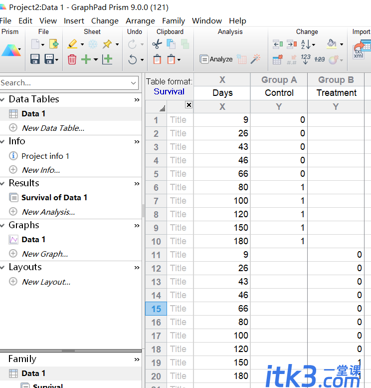Save the project with floppy disk icon

[x=35, y=59]
